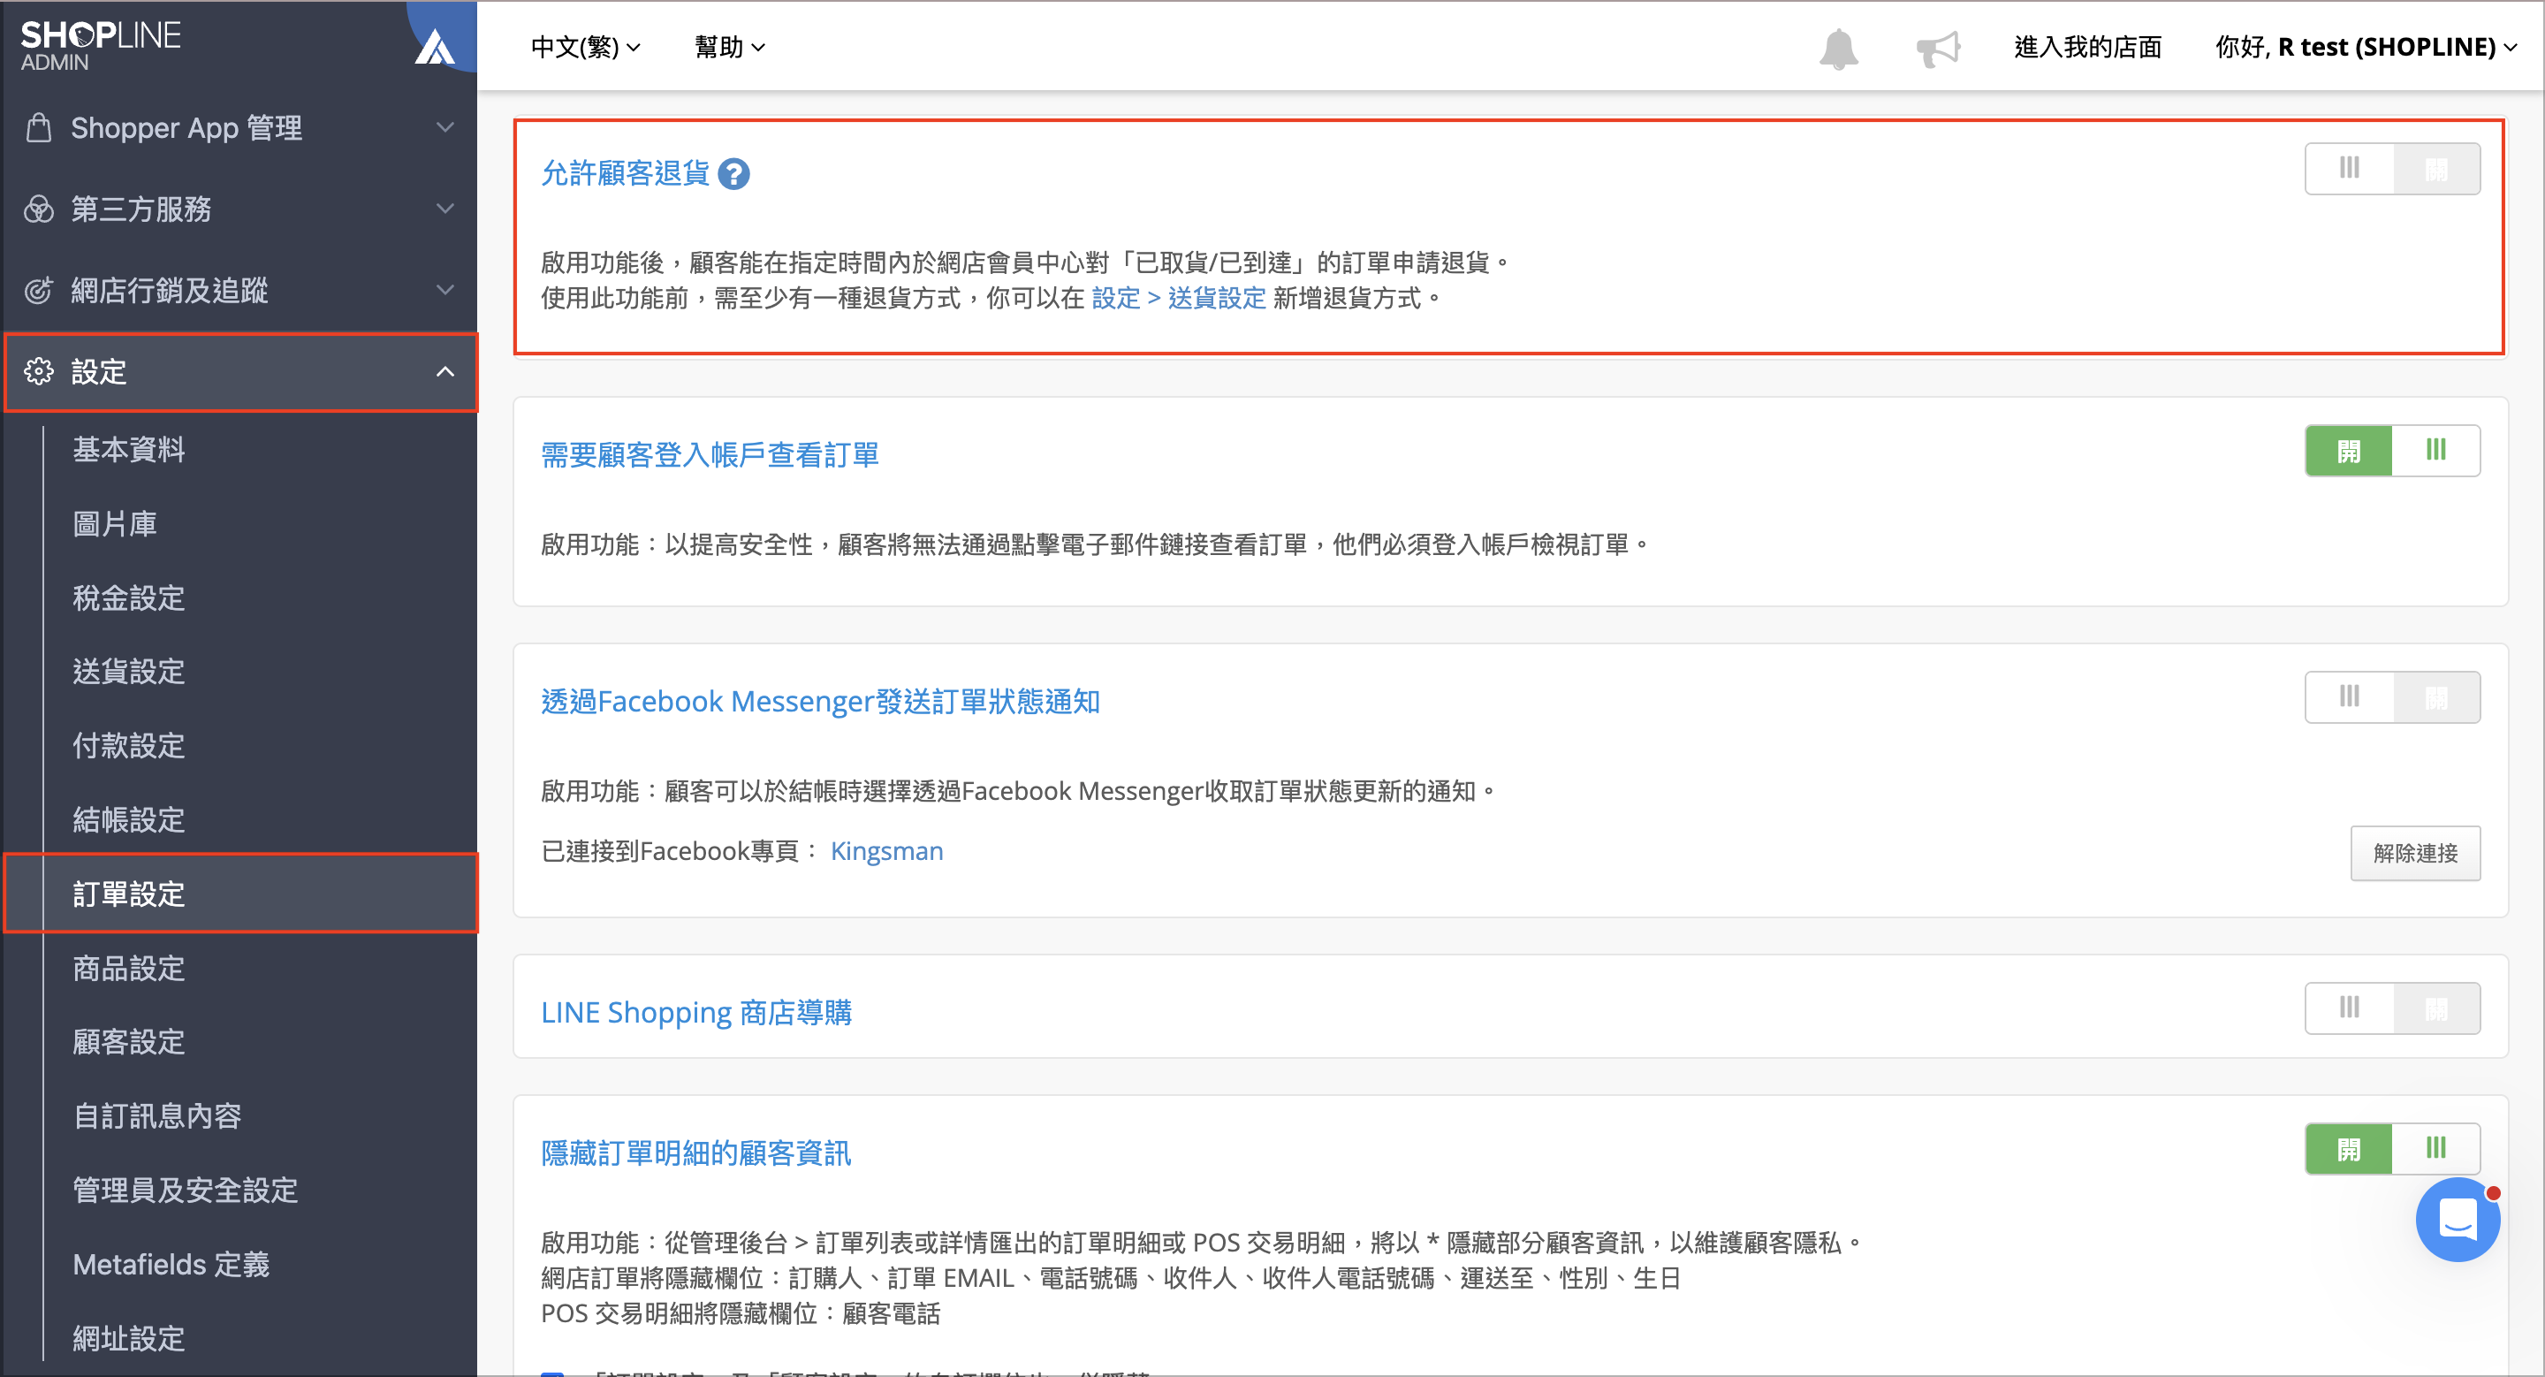This screenshot has width=2545, height=1377.
Task: Click the 解除連接 button
Action: click(x=2414, y=854)
